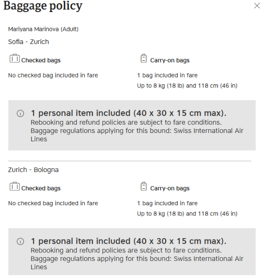Click Carry-on bags label under Zurich - Bologna
The height and width of the screenshot is (278, 274).
point(170,188)
